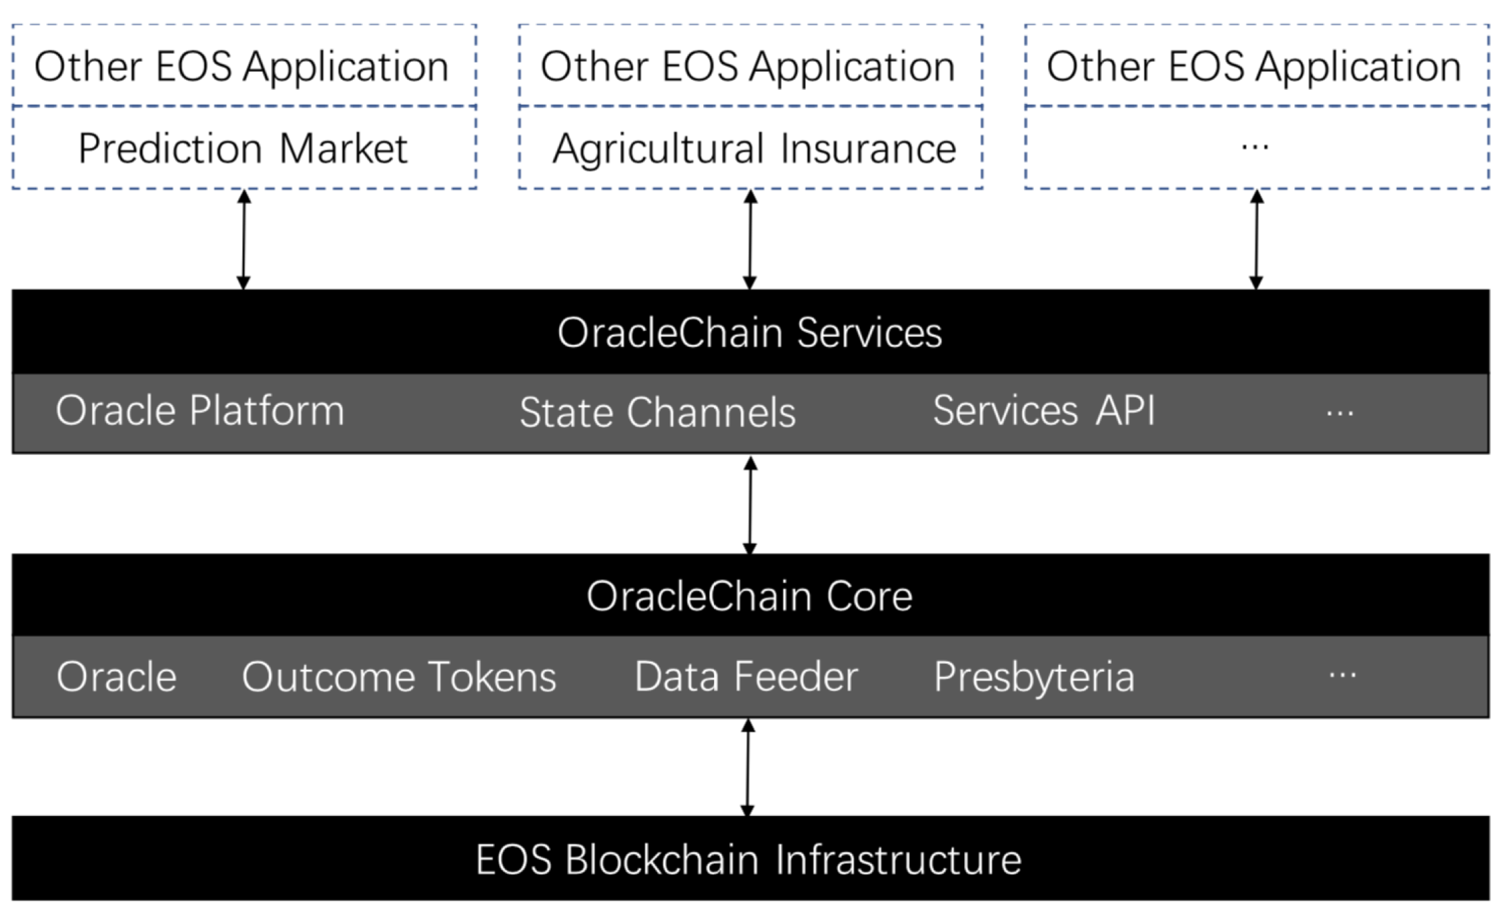
Task: Click Other EOS Application above Agricultural Insurance
Action: tap(749, 66)
